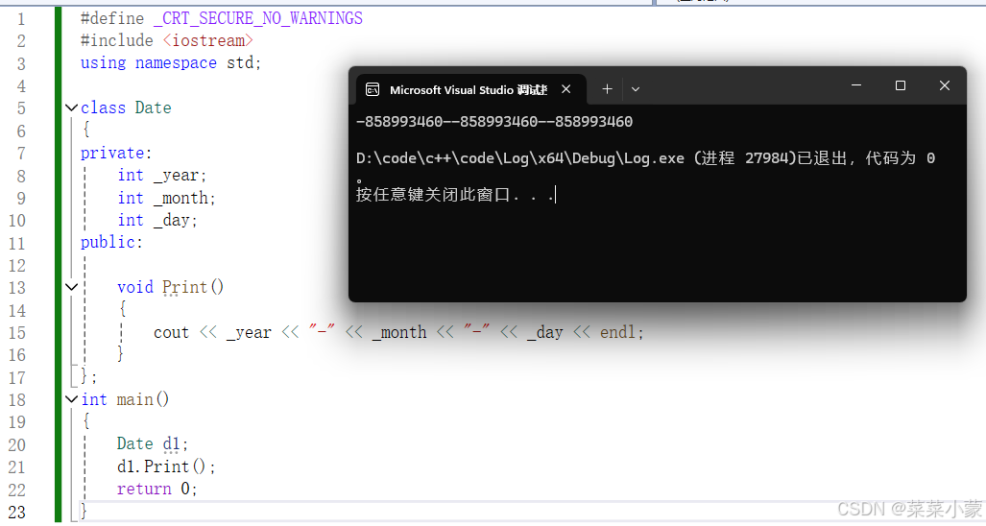The width and height of the screenshot is (986, 526).
Task: Click the class name 'Date' on line 5
Action: tap(153, 108)
